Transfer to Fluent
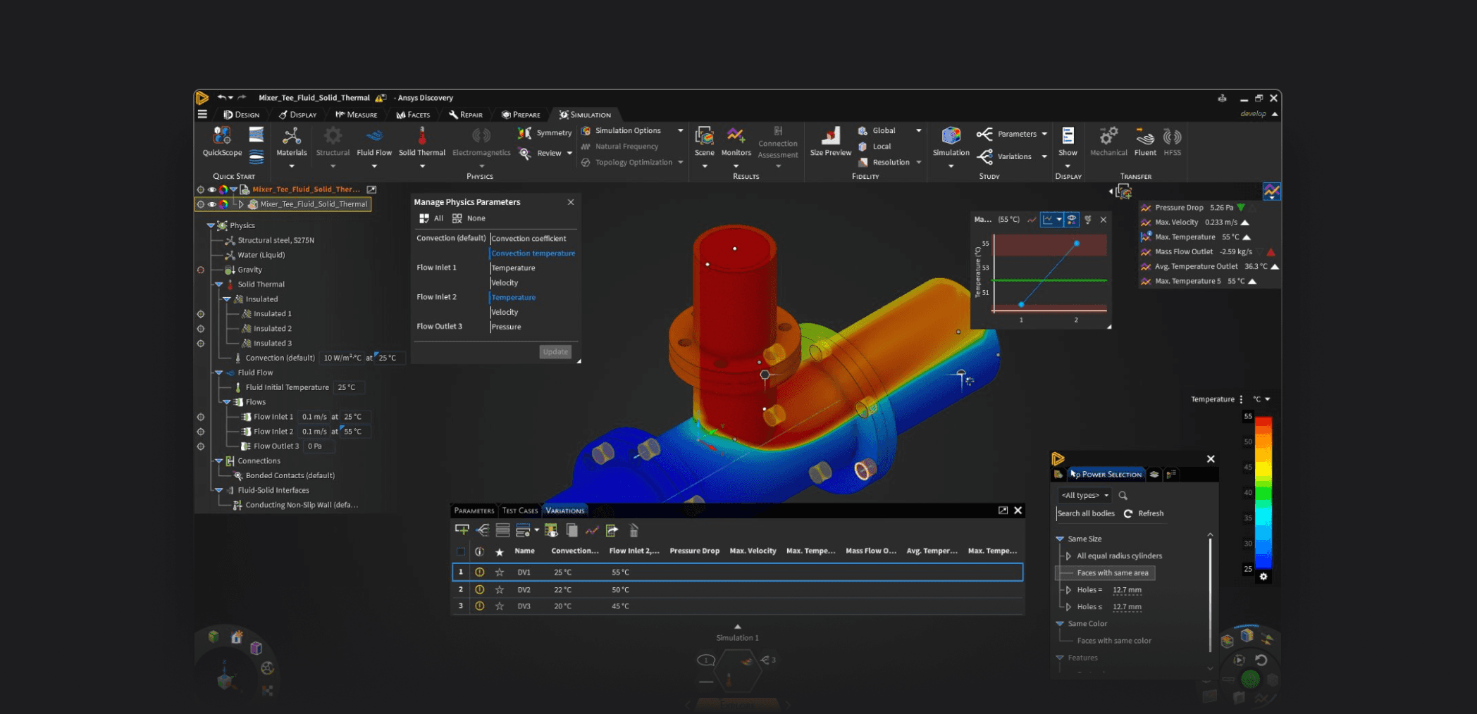 pyautogui.click(x=1145, y=142)
